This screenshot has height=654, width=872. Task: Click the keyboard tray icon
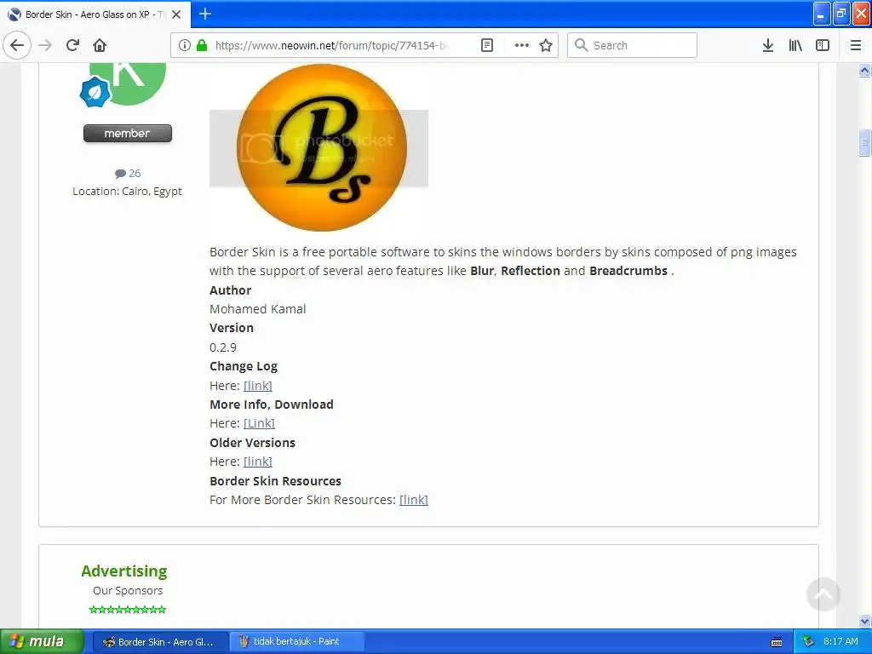point(777,642)
